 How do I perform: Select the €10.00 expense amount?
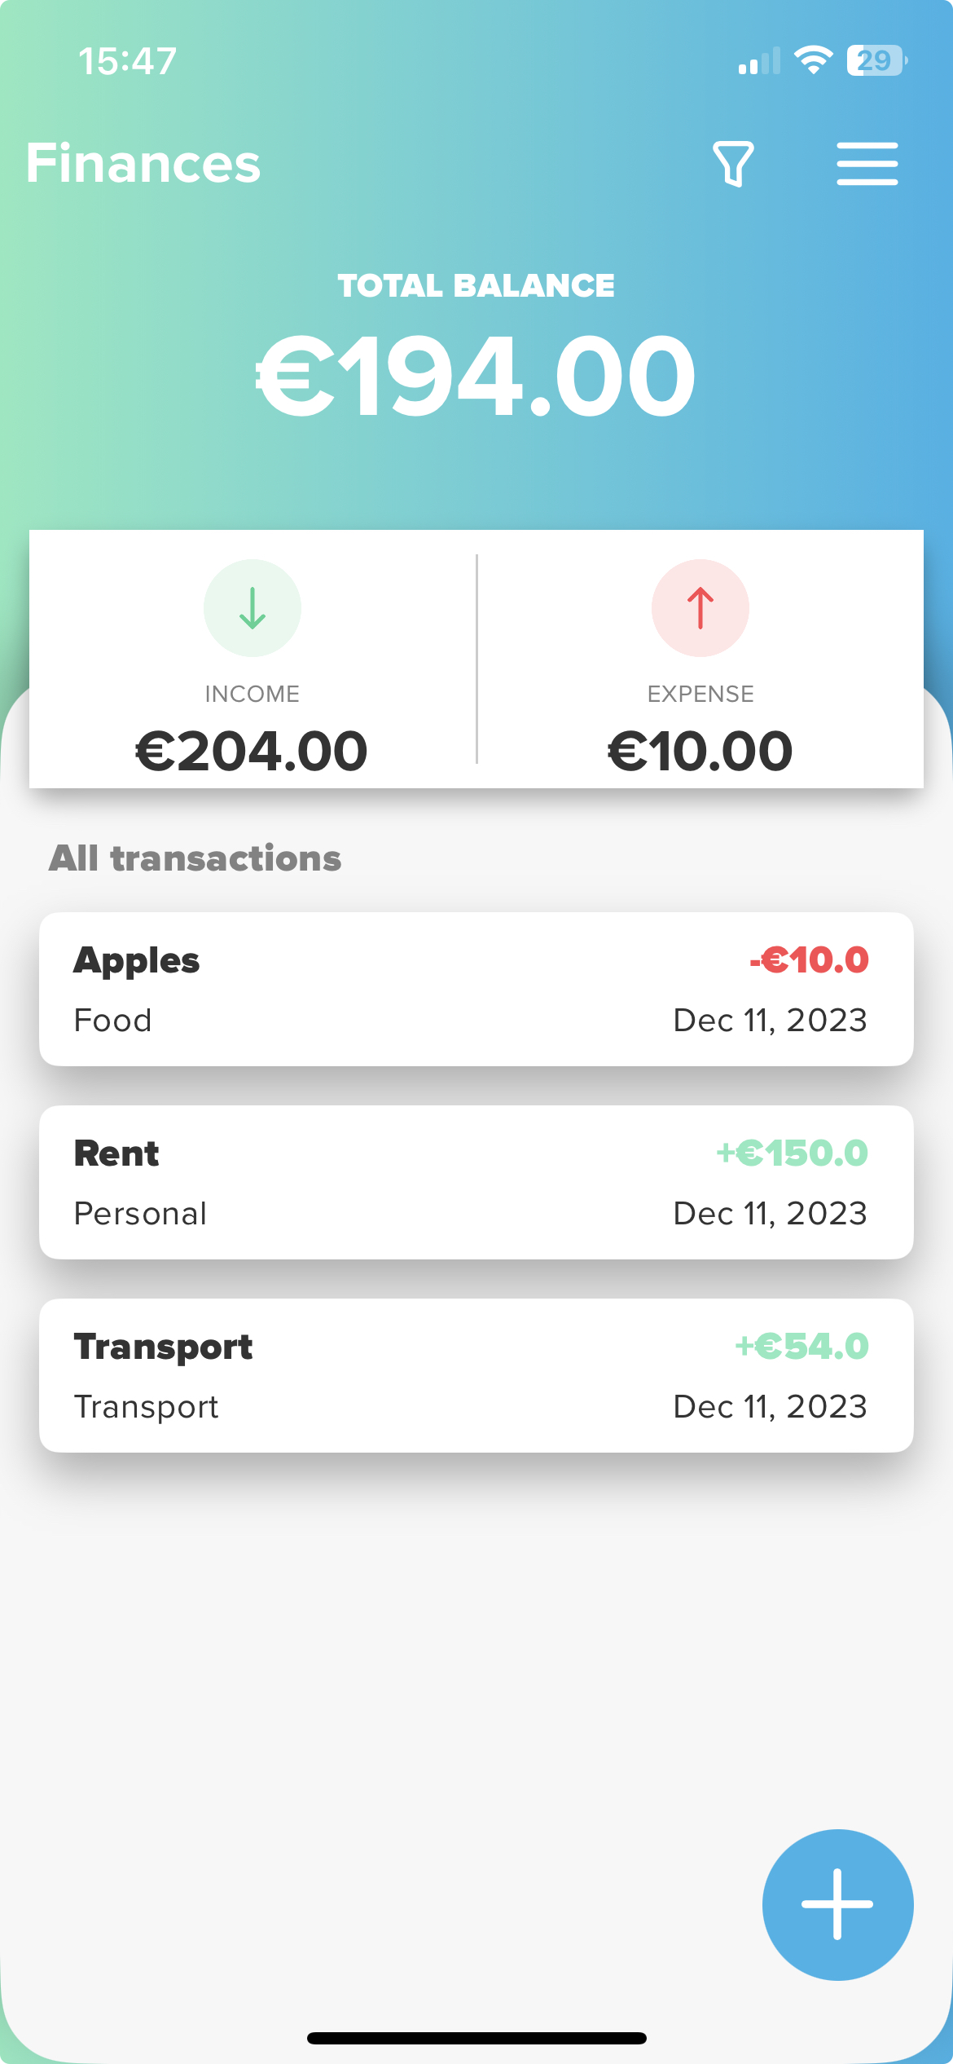(x=700, y=751)
